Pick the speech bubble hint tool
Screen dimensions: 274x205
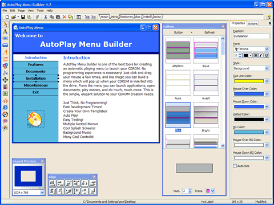[5, 121]
